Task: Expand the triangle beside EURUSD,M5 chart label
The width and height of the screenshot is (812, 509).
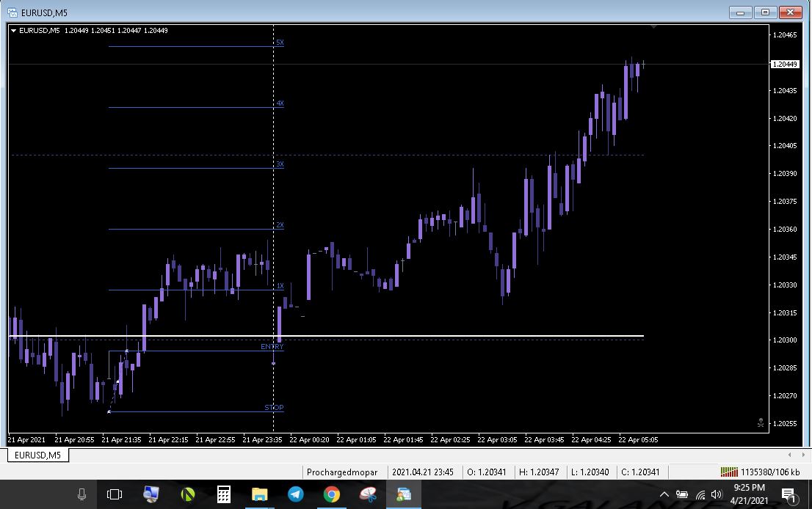Action: click(13, 31)
